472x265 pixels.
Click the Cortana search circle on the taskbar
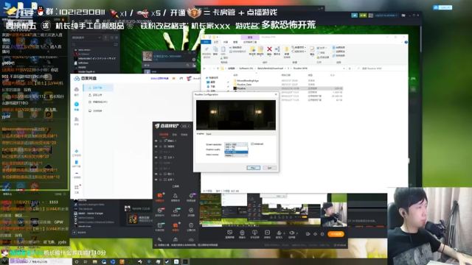click(x=77, y=262)
